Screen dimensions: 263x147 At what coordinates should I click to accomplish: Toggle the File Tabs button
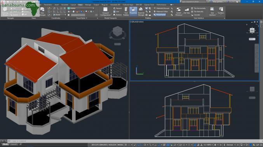coord(186,11)
